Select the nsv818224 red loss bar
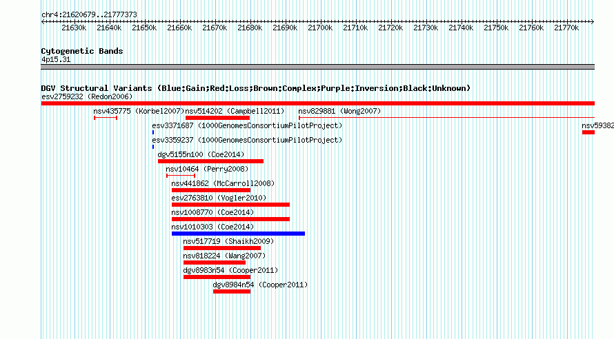This screenshot has height=339, width=614. (214, 263)
